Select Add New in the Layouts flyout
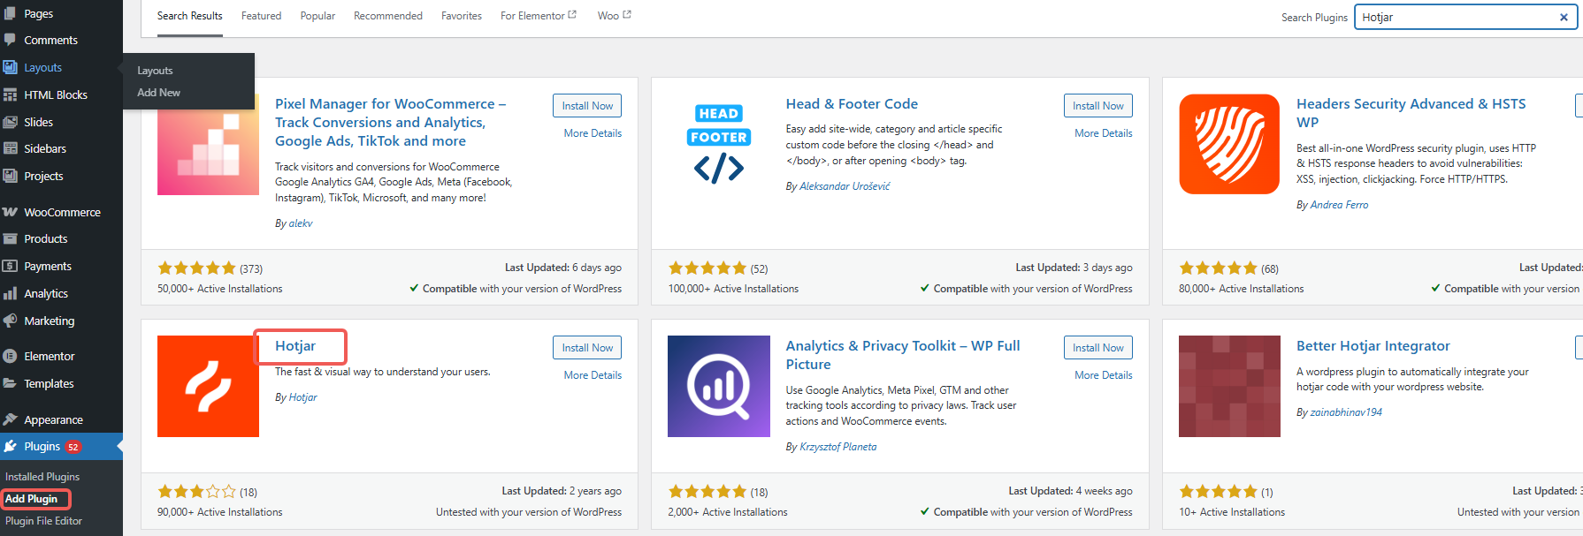1583x536 pixels. [158, 93]
